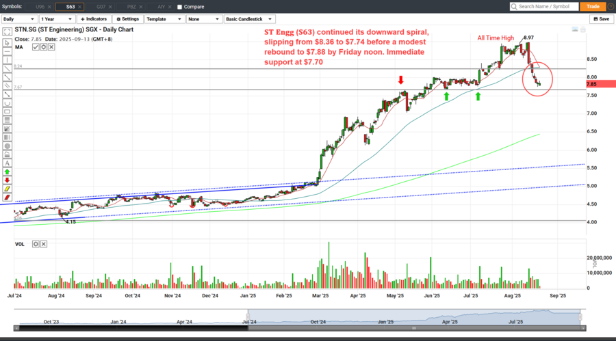Close the U96 symbol tab
Viewport: 616px width, 341px height.
pos(49,7)
